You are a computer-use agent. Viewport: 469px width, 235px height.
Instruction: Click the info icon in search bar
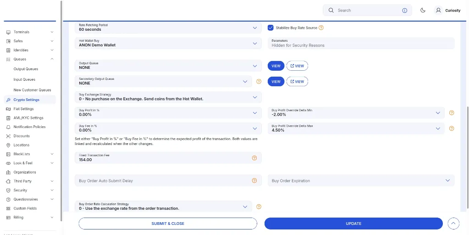tap(404, 10)
